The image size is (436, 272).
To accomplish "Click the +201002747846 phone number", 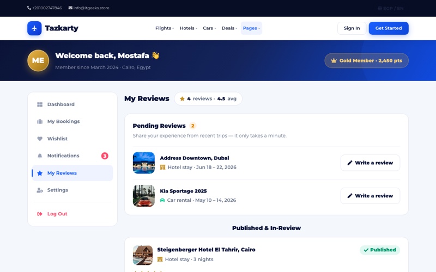I will pos(47,8).
